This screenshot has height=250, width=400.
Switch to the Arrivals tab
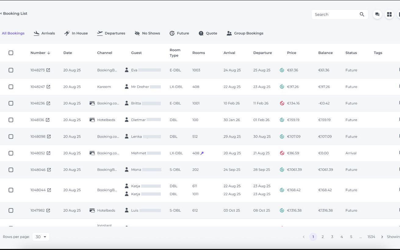(x=44, y=33)
